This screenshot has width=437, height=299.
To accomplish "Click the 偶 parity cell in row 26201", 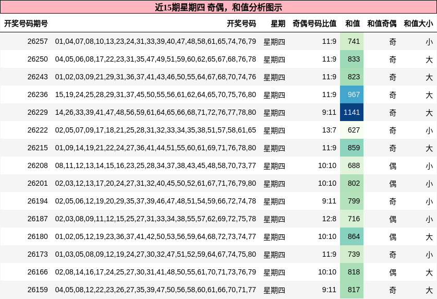I will [393, 184].
